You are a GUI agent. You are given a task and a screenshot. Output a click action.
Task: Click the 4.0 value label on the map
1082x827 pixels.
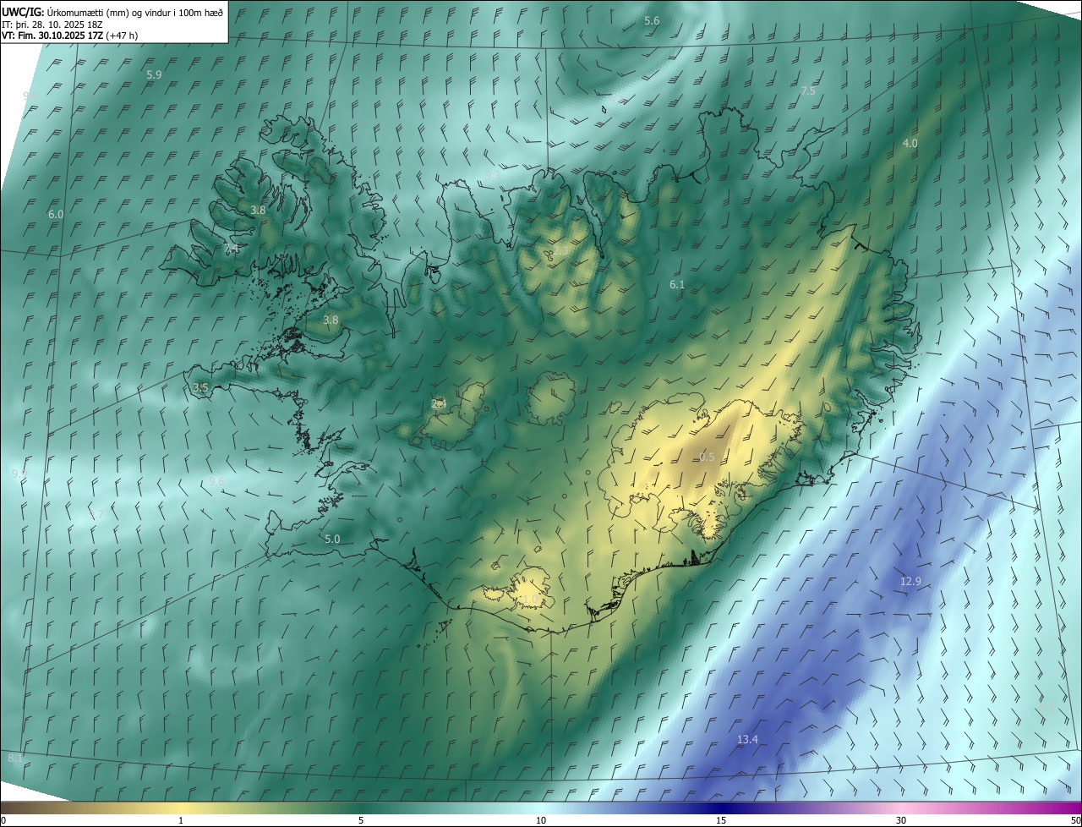[x=910, y=144]
